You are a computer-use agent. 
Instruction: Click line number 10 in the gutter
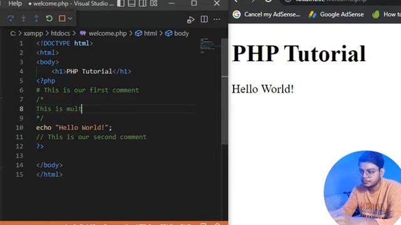19,127
